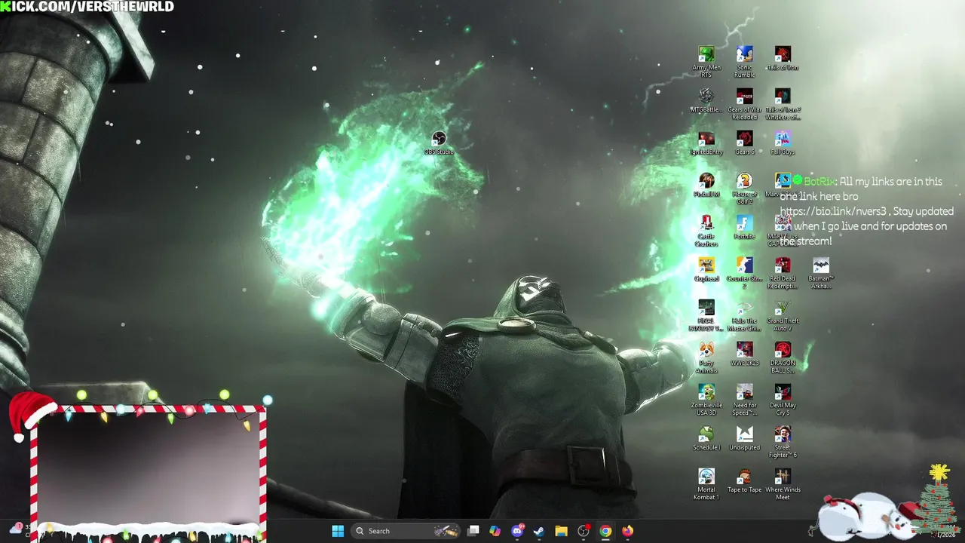Select the House of Golf 2 icon
Viewport: 965px width, 543px height.
[x=744, y=188]
